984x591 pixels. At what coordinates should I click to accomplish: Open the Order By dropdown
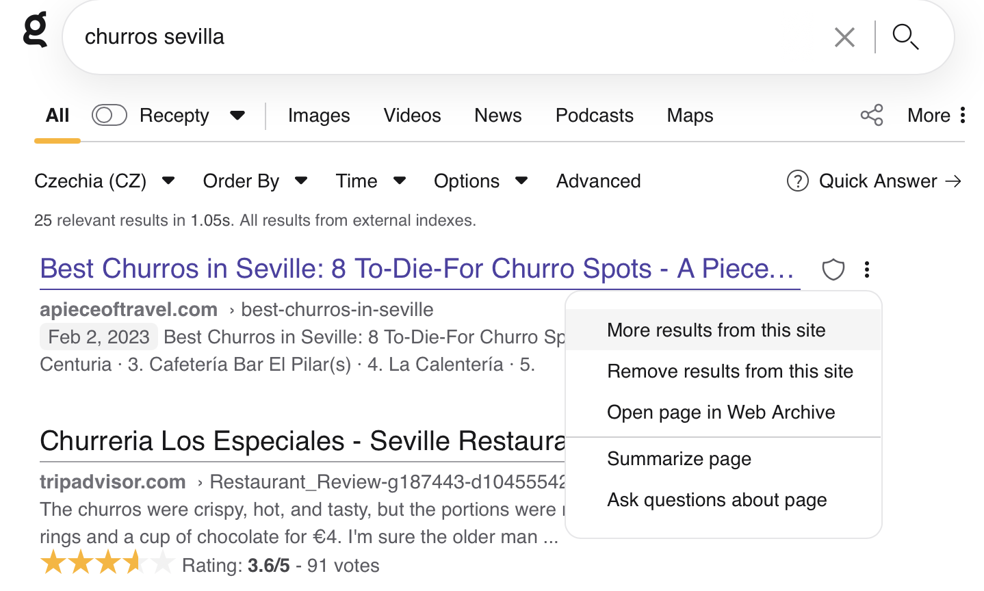[255, 181]
